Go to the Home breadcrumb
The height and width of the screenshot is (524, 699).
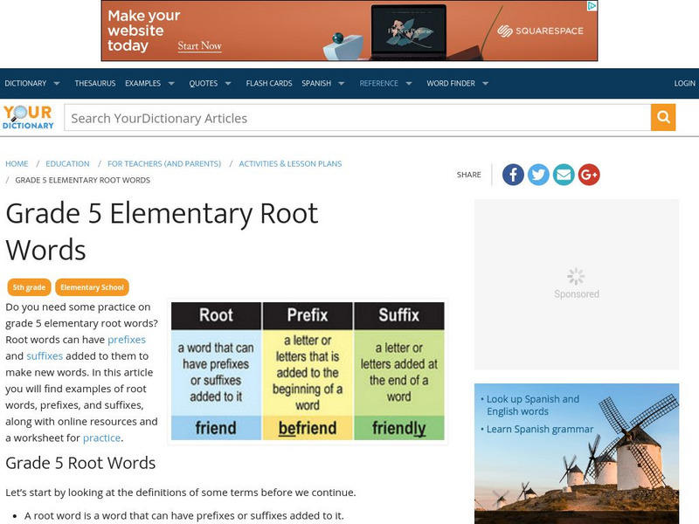(17, 163)
